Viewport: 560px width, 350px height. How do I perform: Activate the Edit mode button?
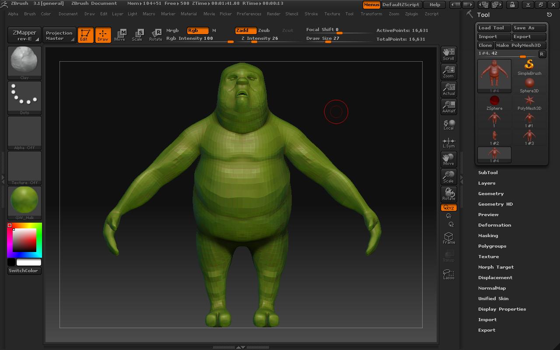click(x=85, y=35)
